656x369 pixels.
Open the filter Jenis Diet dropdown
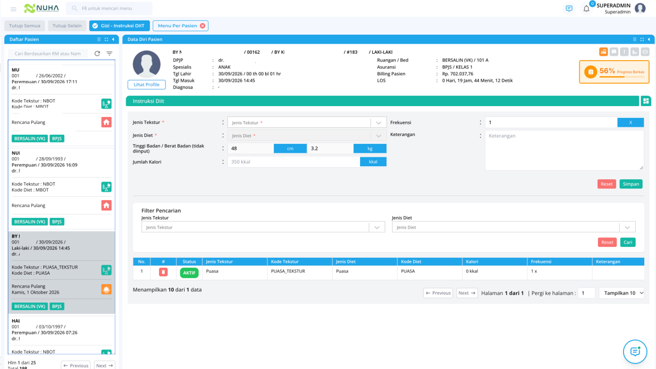point(513,227)
